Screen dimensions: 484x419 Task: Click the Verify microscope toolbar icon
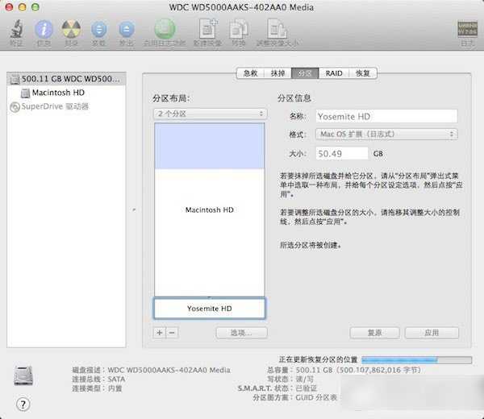tap(16, 30)
